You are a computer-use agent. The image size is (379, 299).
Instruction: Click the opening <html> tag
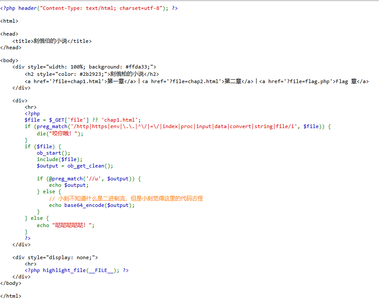point(9,21)
